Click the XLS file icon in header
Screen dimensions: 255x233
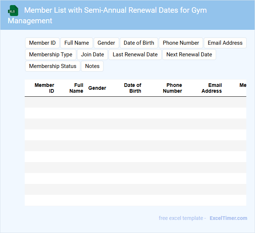click(x=13, y=11)
